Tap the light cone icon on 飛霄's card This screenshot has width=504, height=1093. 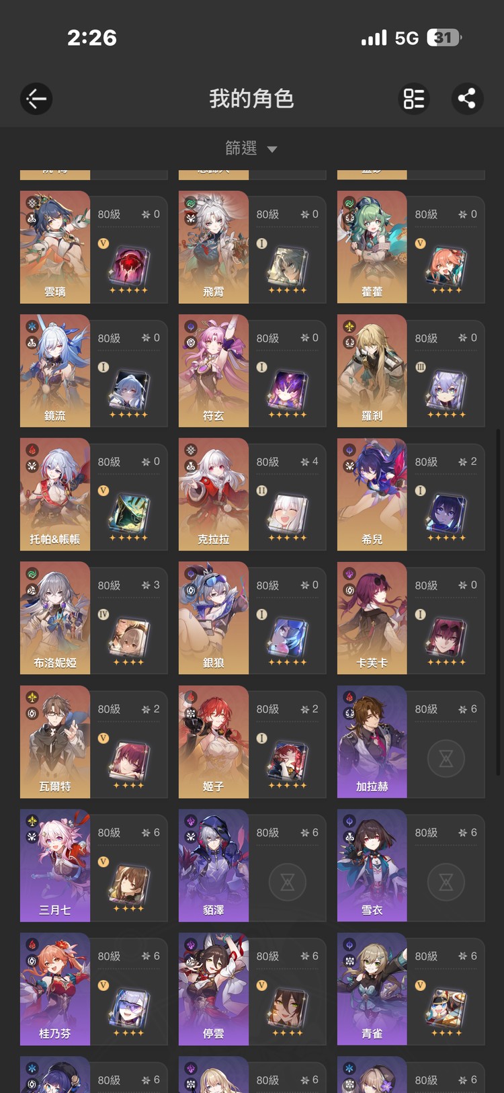pyautogui.click(x=288, y=265)
